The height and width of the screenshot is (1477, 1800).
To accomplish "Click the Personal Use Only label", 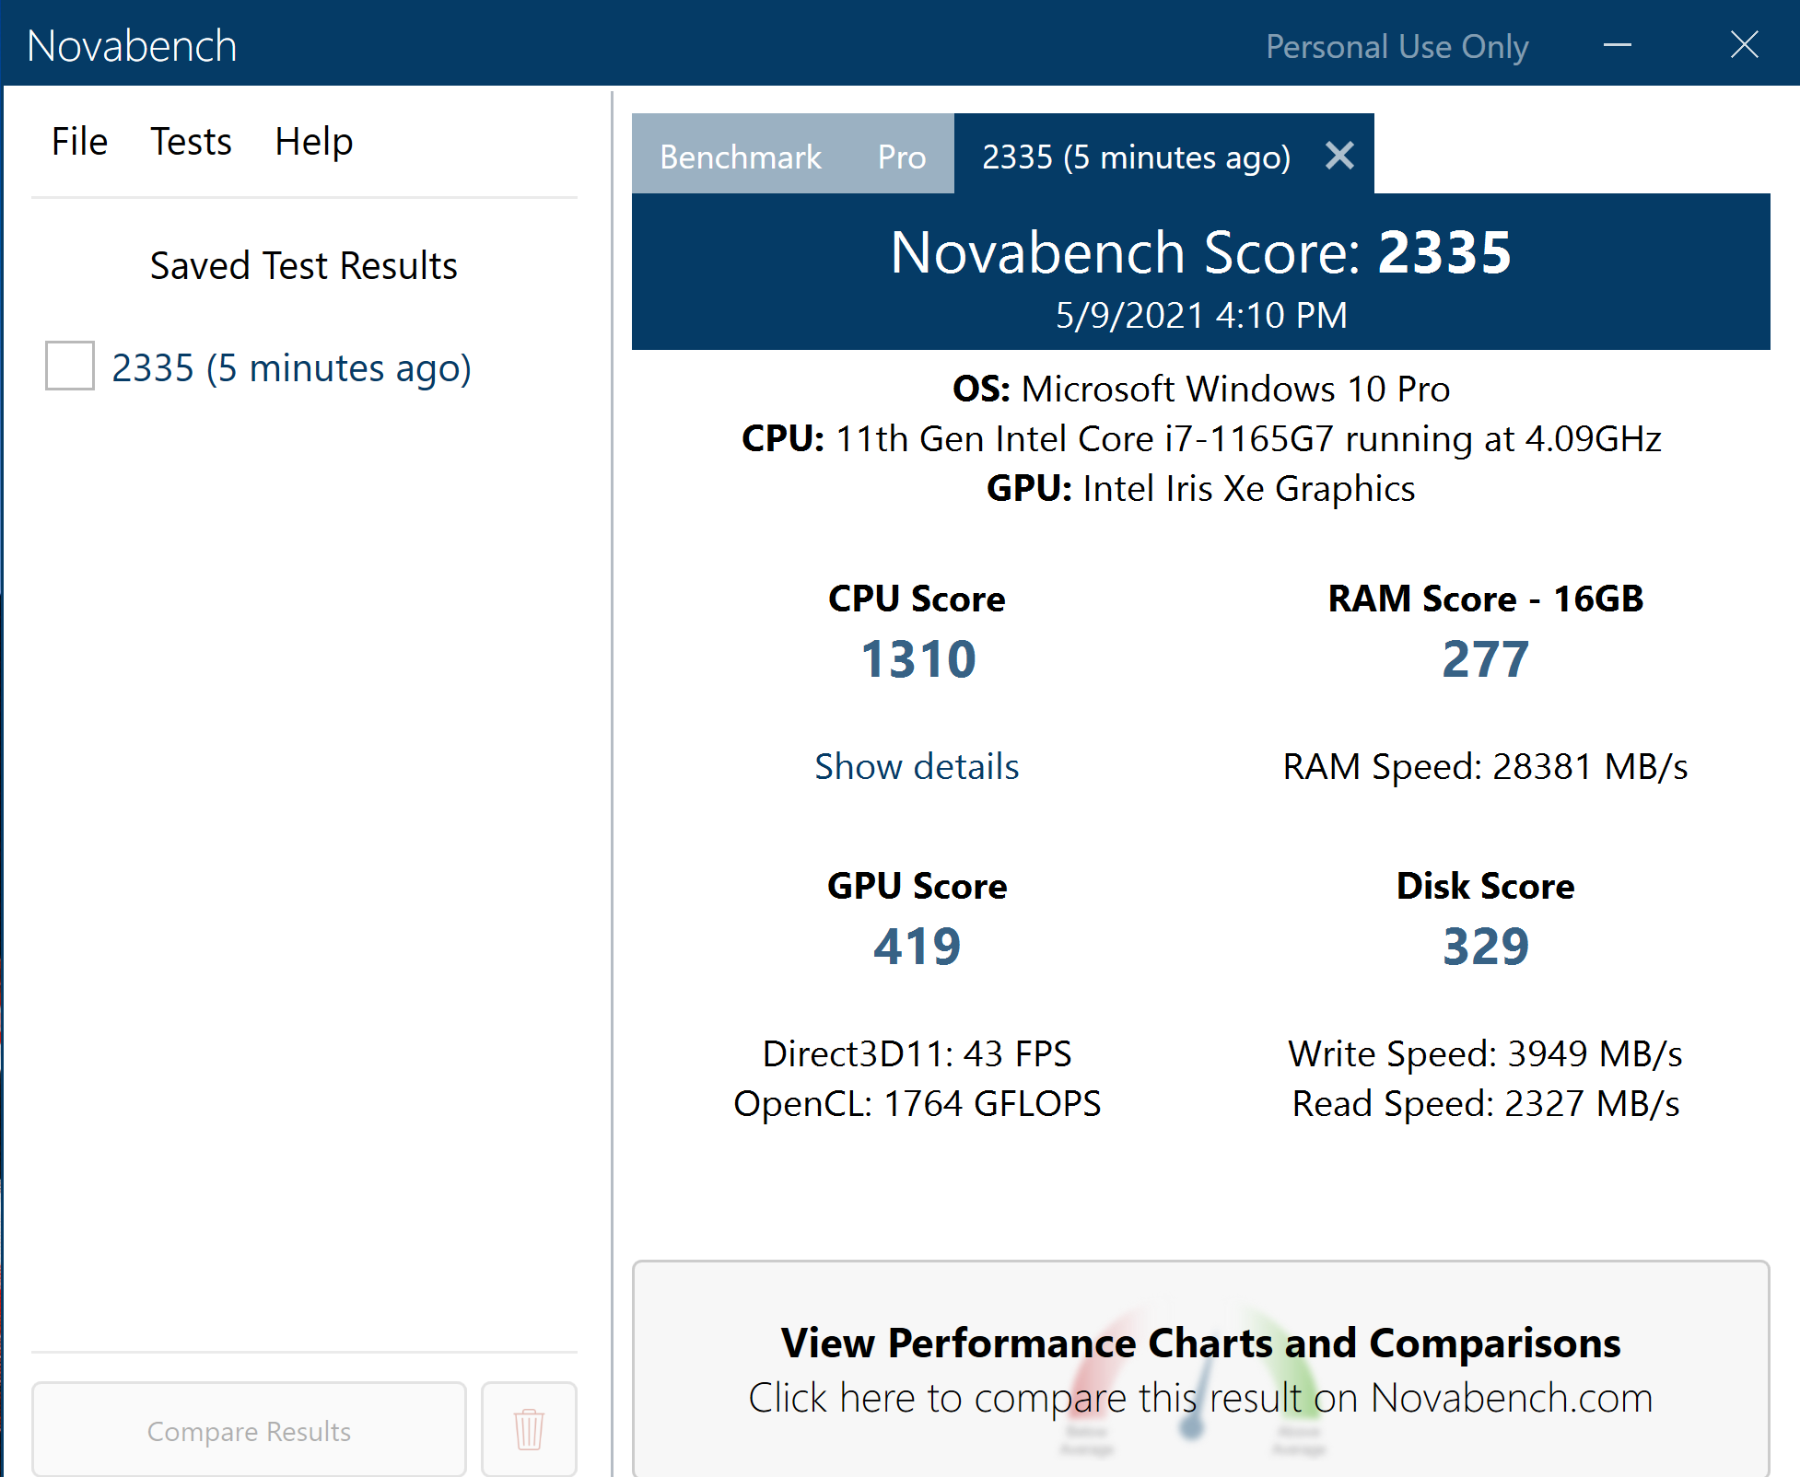I will pos(1397,46).
